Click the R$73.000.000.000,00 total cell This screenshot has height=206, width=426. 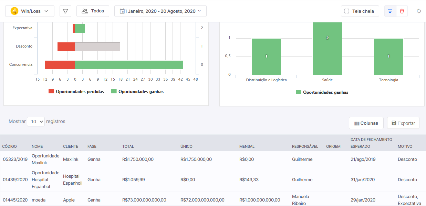144,200
